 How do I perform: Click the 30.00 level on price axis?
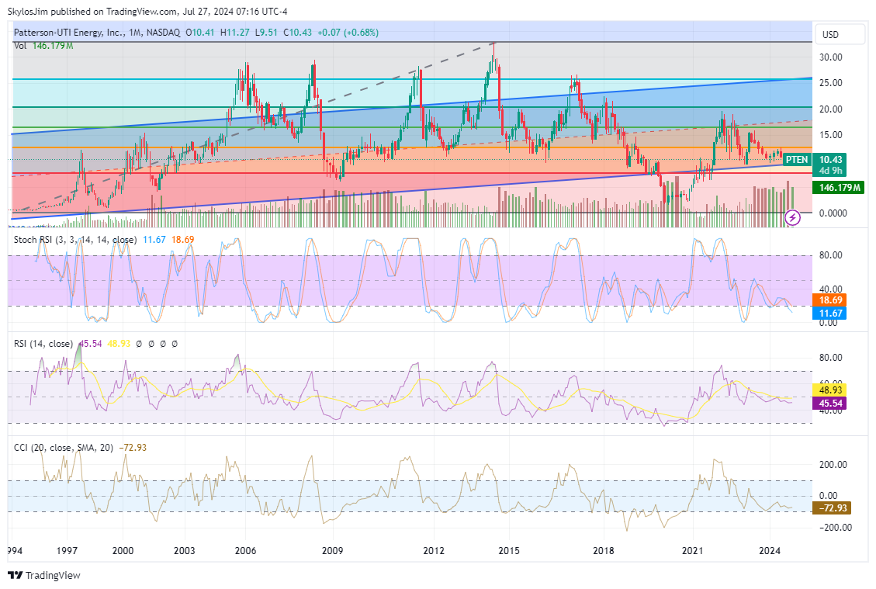pyautogui.click(x=832, y=57)
